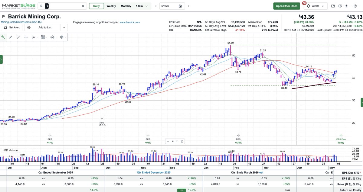Expand the Add to List dropdown arrow

[x=64, y=27]
